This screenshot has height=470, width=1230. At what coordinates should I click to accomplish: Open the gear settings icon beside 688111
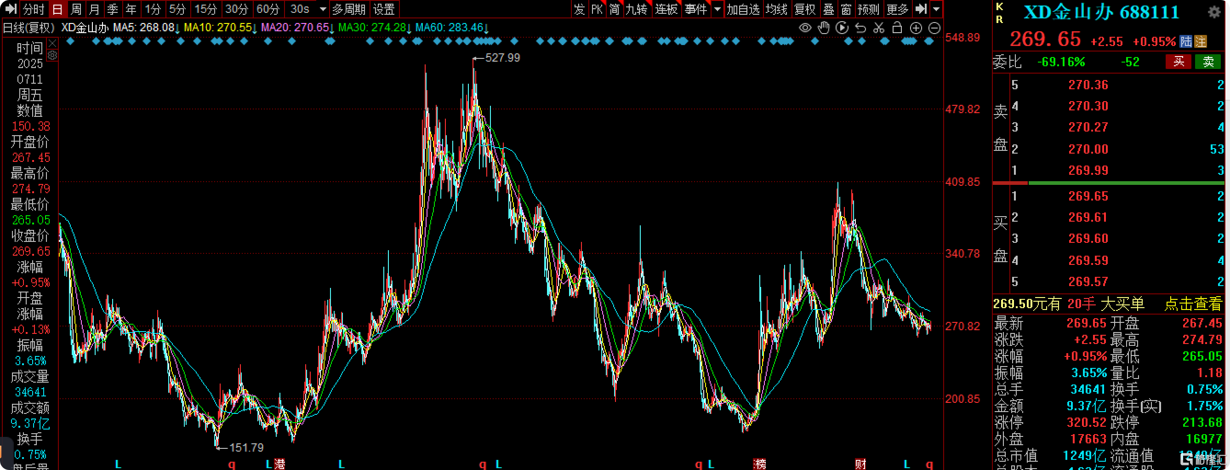(1213, 12)
